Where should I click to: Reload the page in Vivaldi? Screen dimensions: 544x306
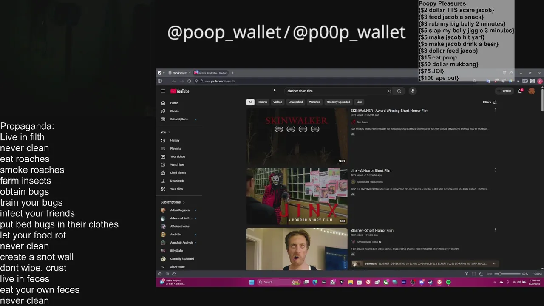(x=189, y=81)
